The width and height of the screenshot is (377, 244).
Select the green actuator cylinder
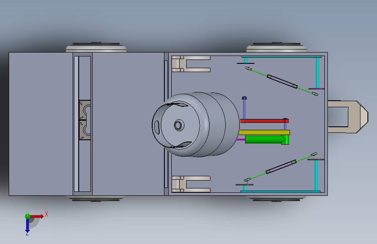267,139
